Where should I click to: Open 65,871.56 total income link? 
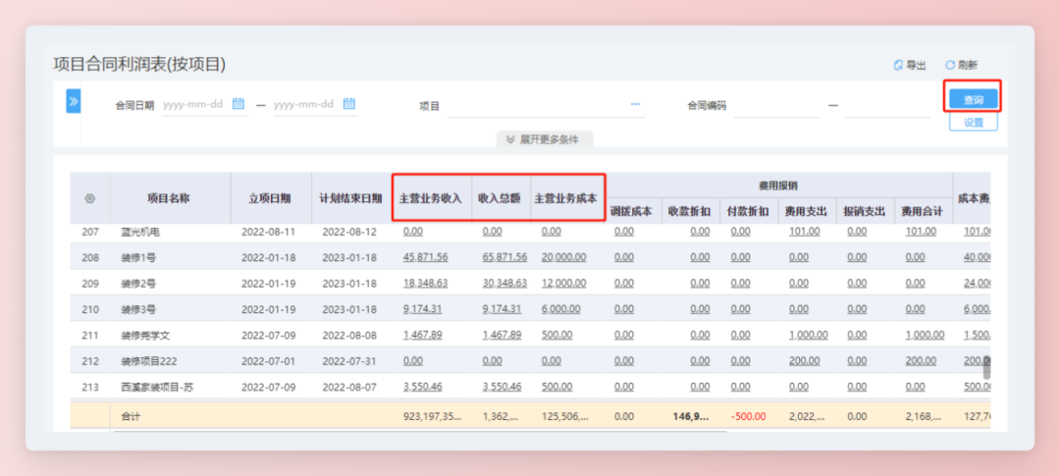(504, 257)
